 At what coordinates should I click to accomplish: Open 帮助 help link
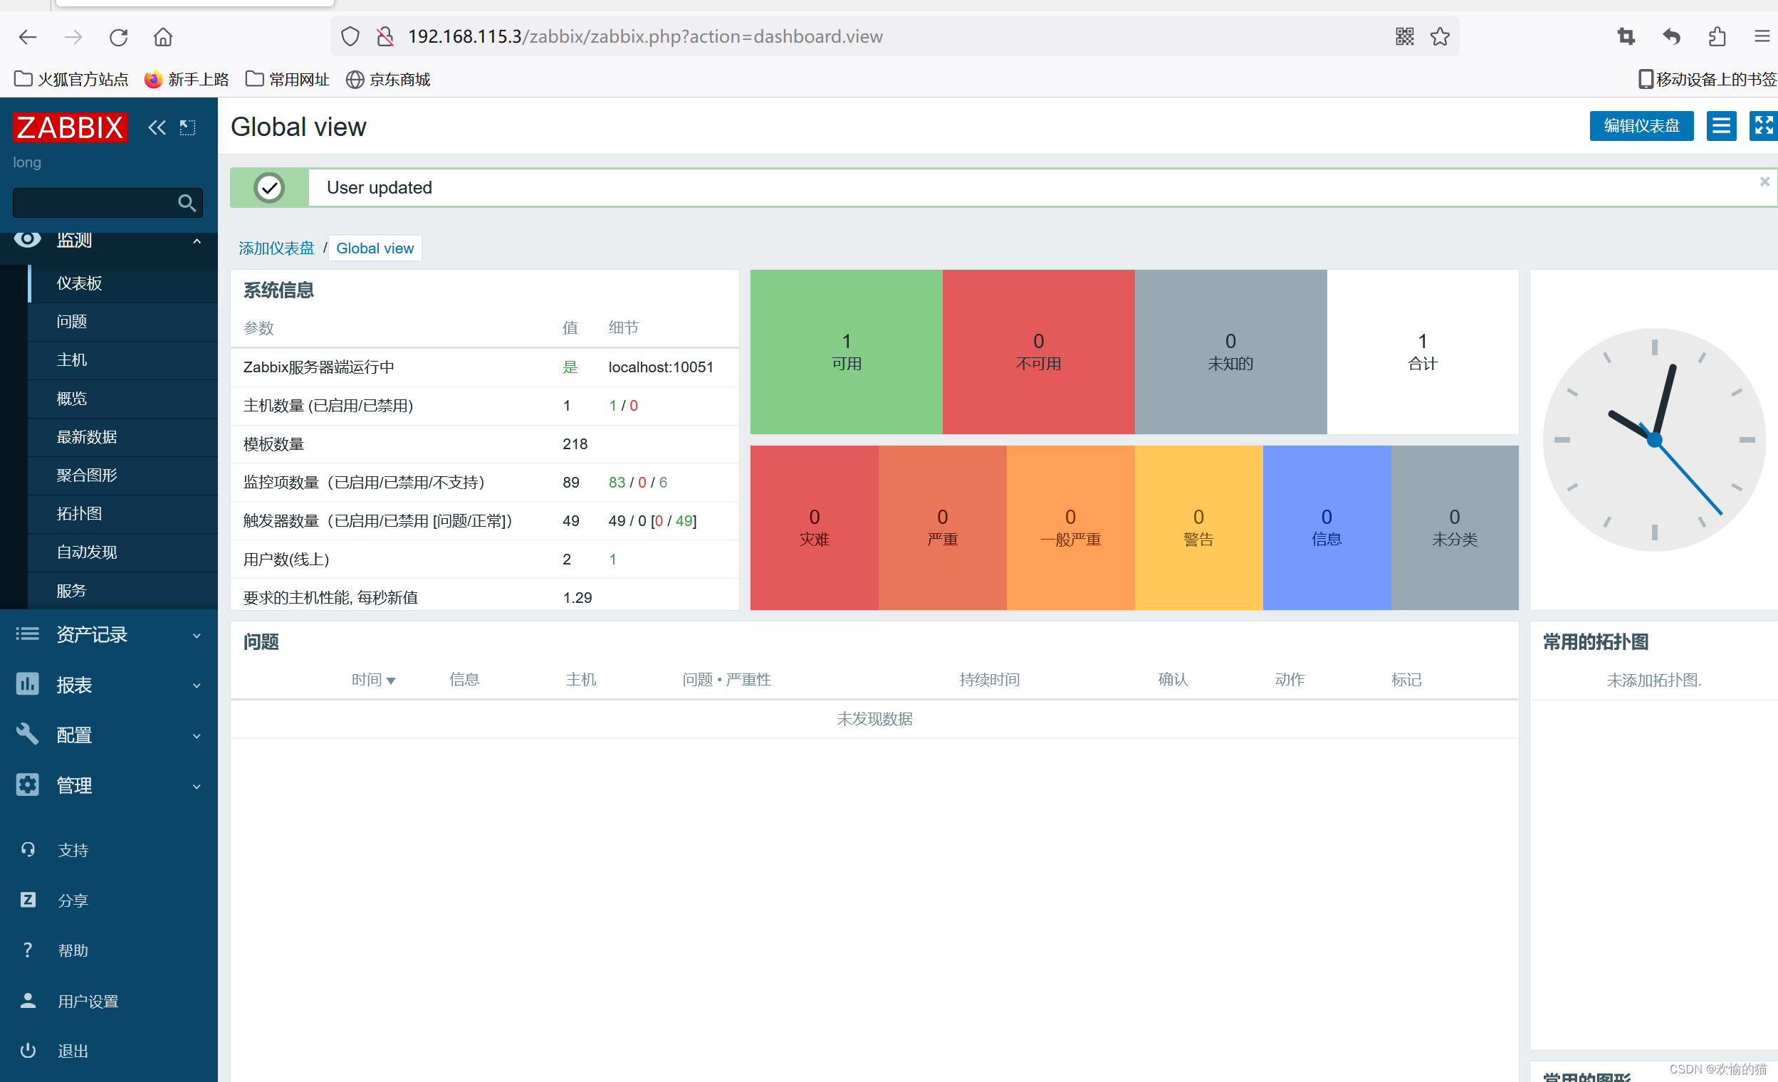click(72, 951)
